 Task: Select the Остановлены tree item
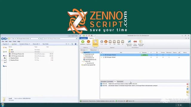90,58
